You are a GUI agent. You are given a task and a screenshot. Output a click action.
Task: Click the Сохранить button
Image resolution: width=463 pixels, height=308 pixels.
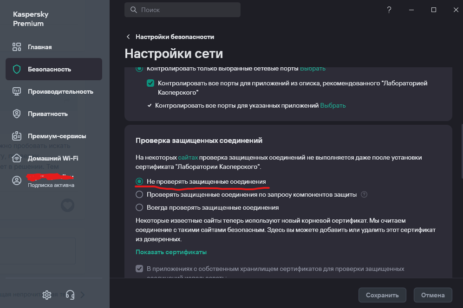[x=382, y=295]
